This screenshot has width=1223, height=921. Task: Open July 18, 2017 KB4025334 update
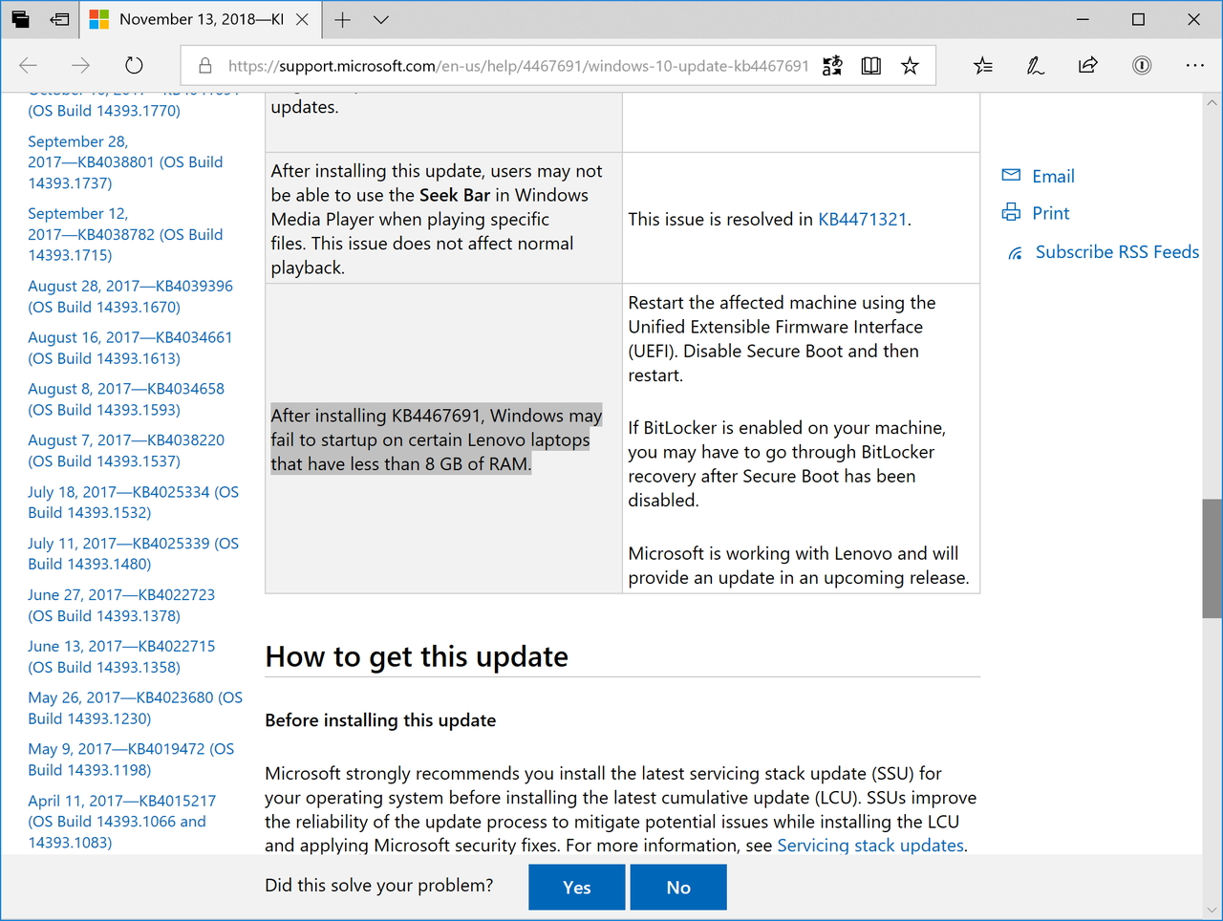[x=134, y=503]
